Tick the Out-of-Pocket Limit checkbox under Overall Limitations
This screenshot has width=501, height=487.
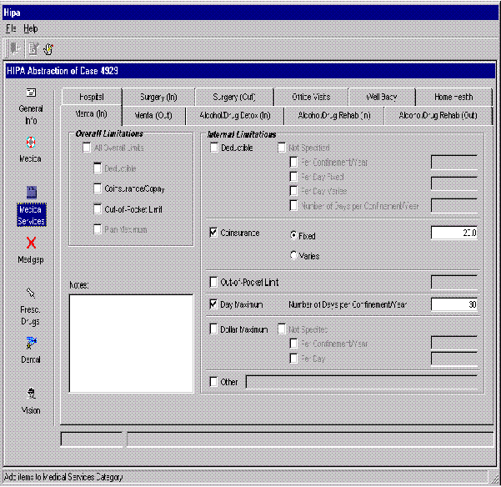(x=98, y=209)
